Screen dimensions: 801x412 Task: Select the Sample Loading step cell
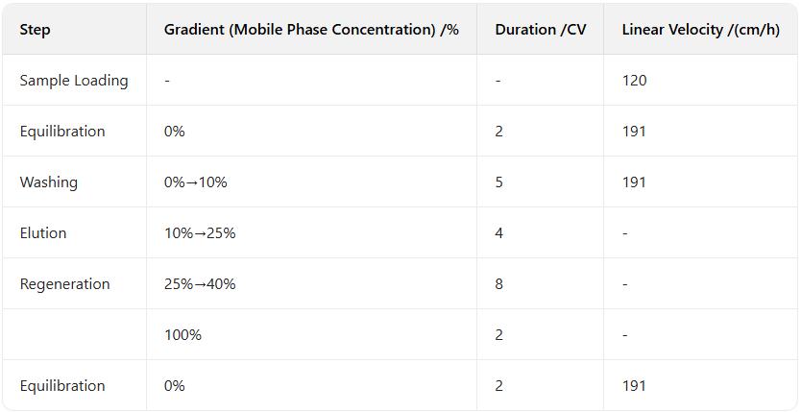point(74,81)
